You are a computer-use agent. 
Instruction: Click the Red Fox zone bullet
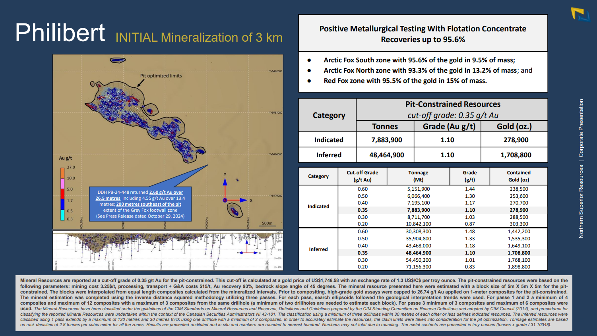(405, 81)
